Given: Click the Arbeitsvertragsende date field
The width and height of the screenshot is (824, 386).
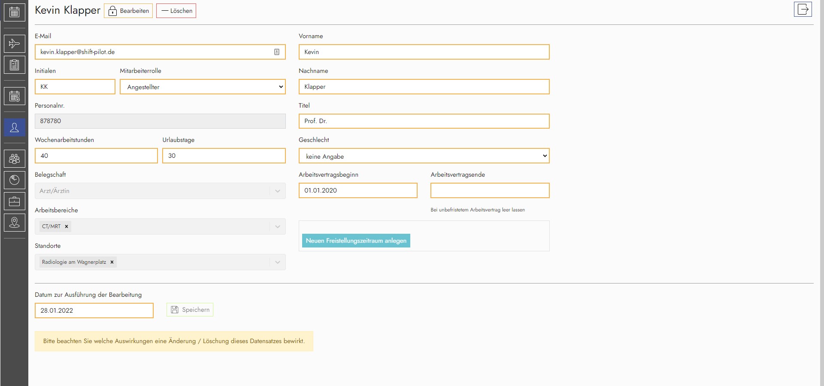Looking at the screenshot, I should click(x=490, y=190).
